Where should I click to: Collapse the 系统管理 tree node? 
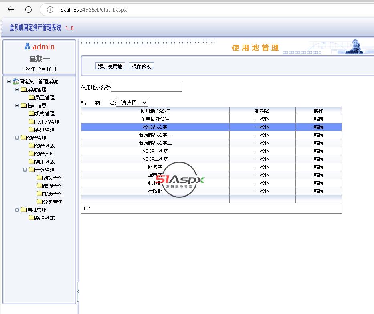(x=17, y=89)
